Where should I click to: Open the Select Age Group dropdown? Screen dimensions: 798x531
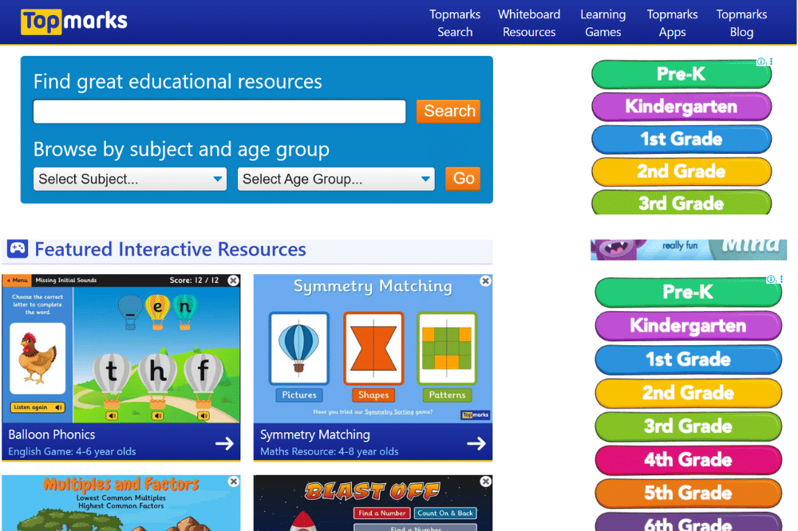[x=335, y=179]
